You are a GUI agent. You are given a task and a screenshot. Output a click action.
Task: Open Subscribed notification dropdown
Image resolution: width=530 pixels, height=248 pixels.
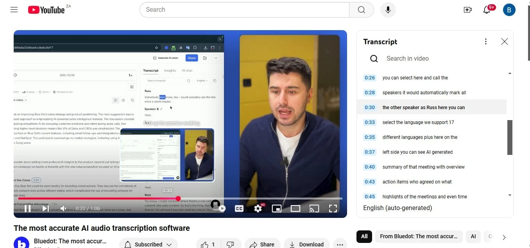tap(148, 244)
